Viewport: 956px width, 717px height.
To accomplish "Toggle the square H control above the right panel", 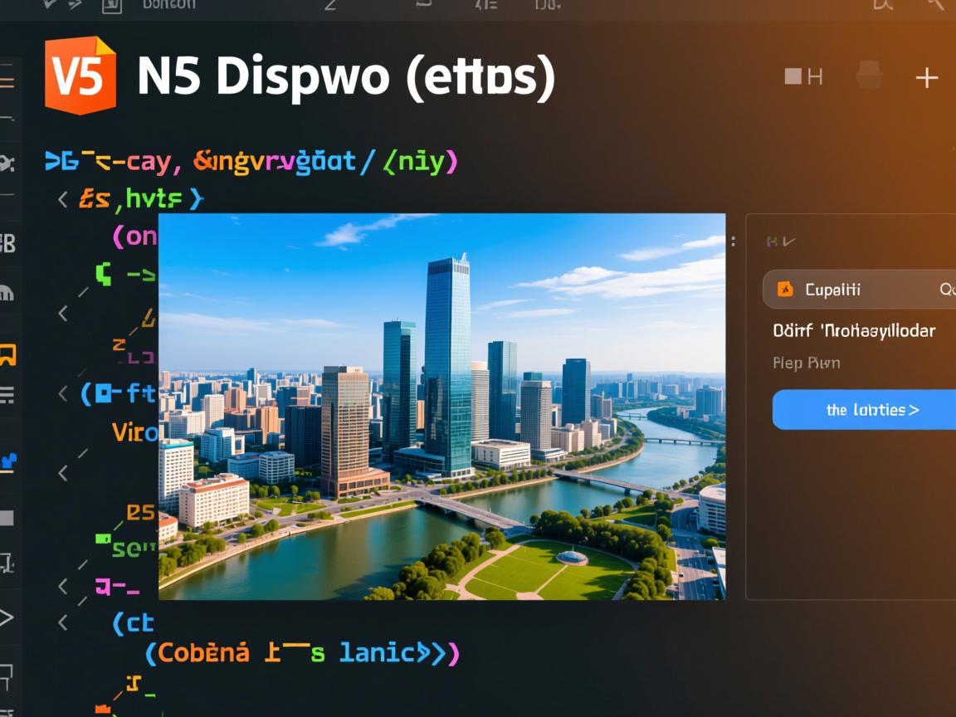I will click(x=801, y=76).
